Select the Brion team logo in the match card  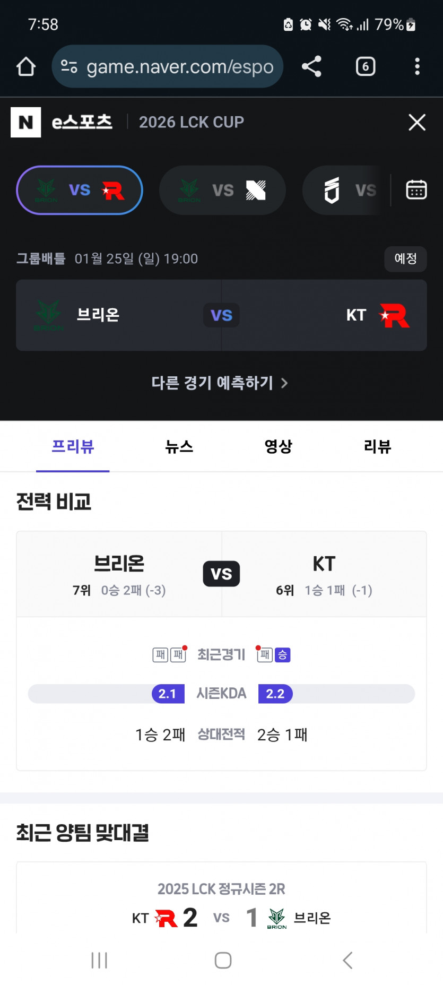[49, 315]
